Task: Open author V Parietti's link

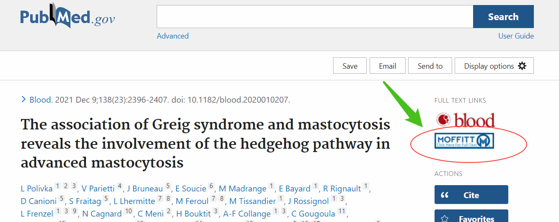Action: click(x=98, y=189)
